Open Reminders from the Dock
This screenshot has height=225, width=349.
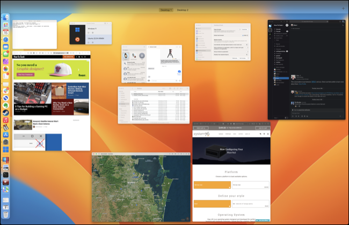click(5, 76)
